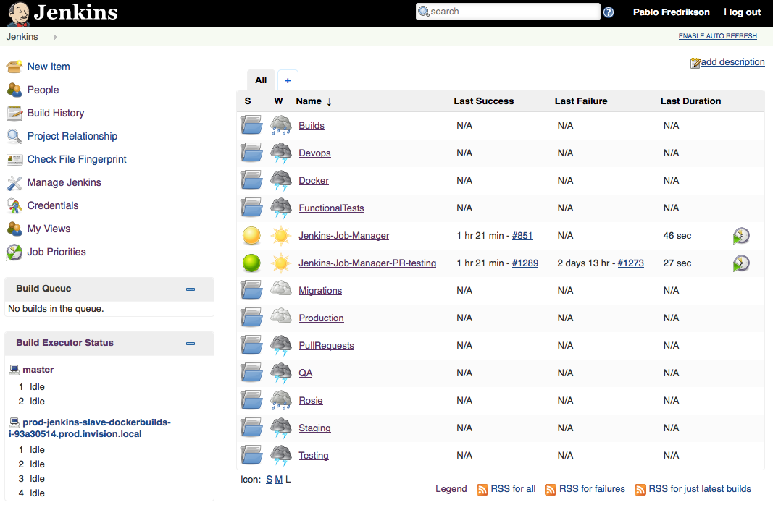This screenshot has height=531, width=773.
Task: Schedule a build for Jenkins-Job-Manager
Action: point(741,236)
